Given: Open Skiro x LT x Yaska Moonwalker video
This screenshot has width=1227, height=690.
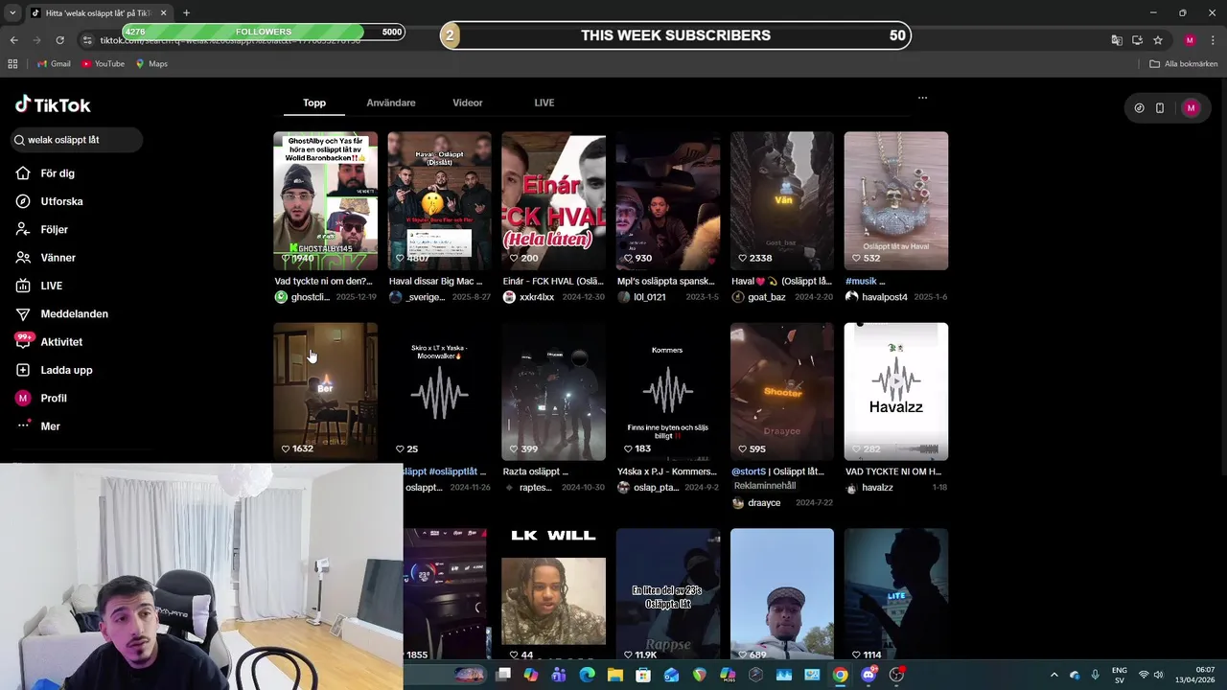Looking at the screenshot, I should point(440,392).
